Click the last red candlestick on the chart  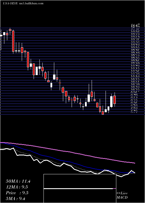[x=115, y=100]
